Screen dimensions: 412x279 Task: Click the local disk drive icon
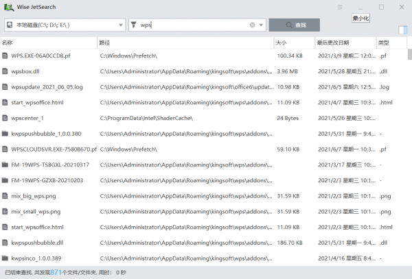[x=10, y=25]
